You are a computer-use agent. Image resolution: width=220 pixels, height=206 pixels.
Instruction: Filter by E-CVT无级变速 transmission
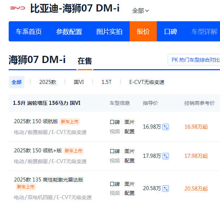147,82
